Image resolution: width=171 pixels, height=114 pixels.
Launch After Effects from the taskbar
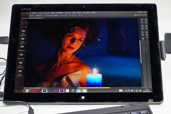56,91
